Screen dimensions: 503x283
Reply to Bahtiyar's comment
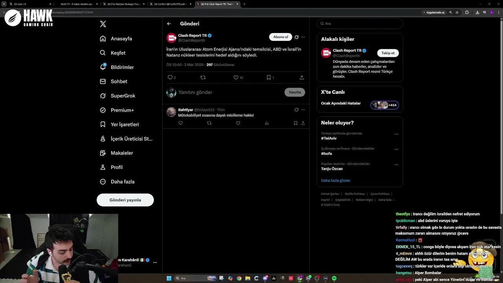[x=180, y=123]
